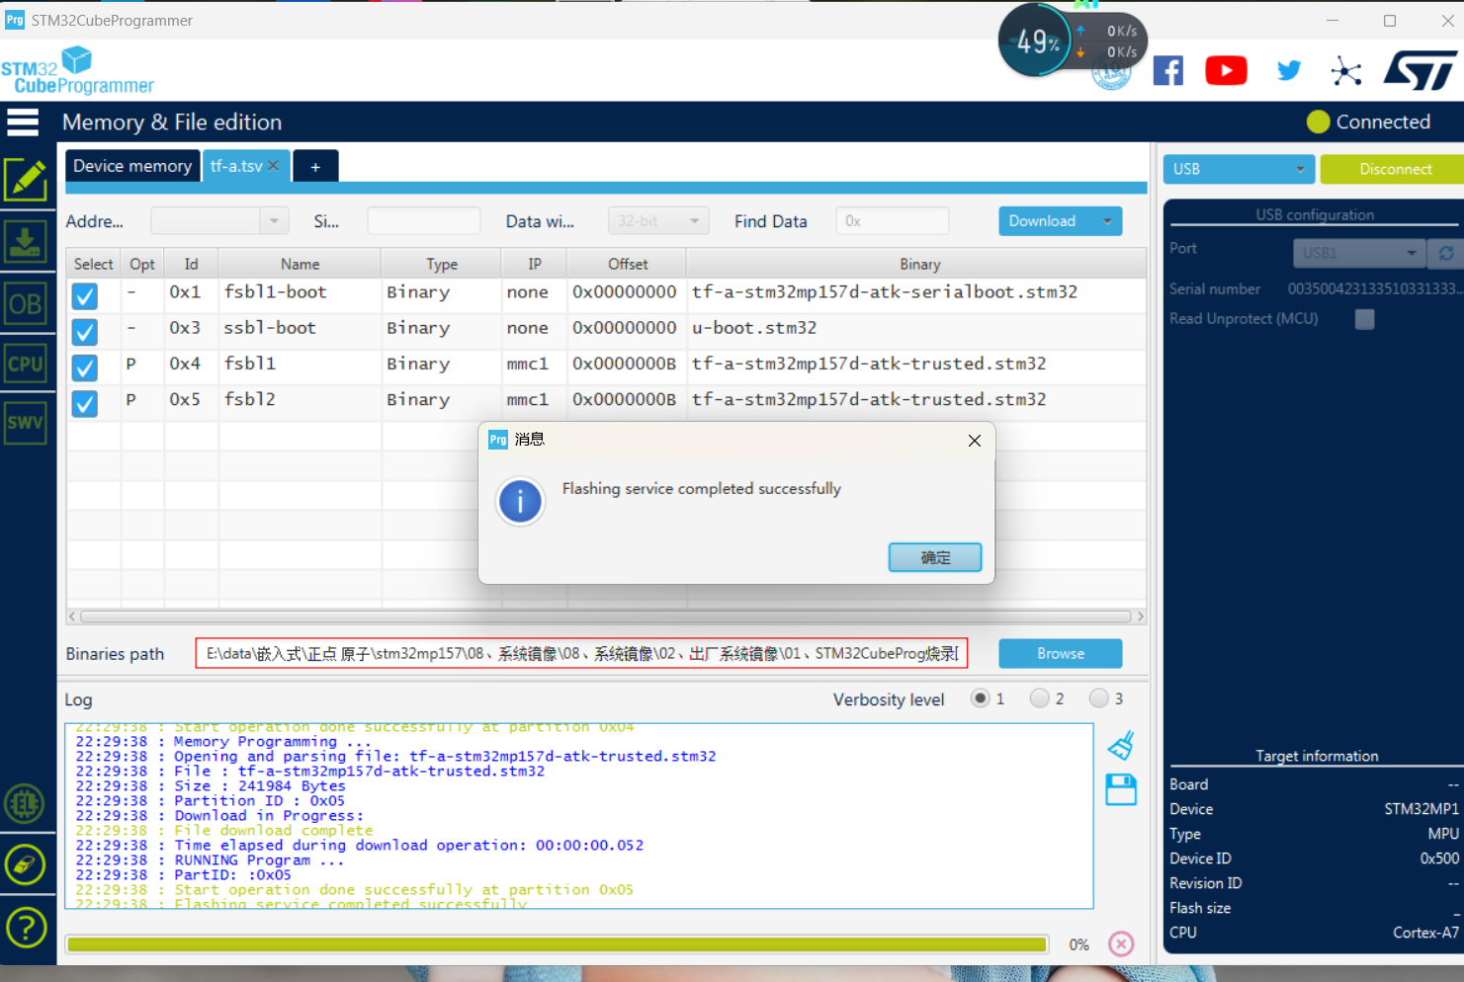The width and height of the screenshot is (1464, 982).
Task: Open the YouTube link icon
Action: (x=1226, y=71)
